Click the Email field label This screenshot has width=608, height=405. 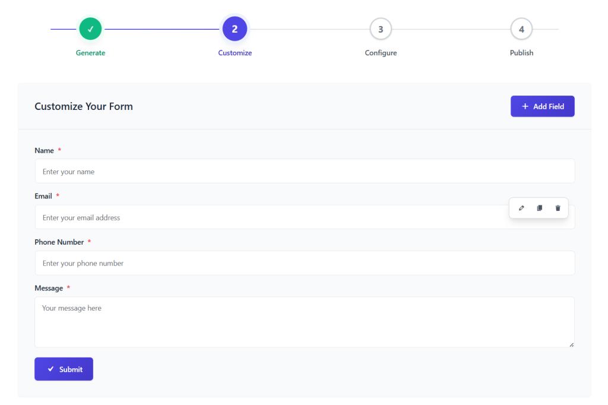(x=43, y=197)
